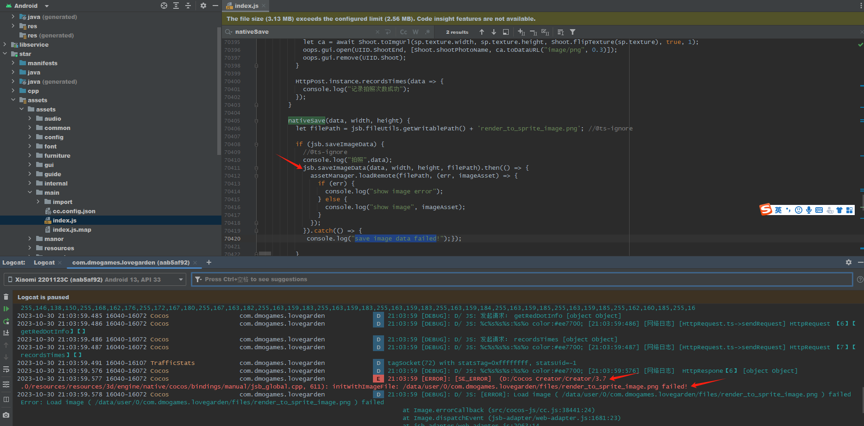Open Sogou voice input microphone

(x=809, y=210)
